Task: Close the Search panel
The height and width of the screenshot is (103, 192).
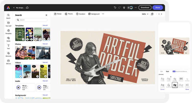Action: coord(46,15)
